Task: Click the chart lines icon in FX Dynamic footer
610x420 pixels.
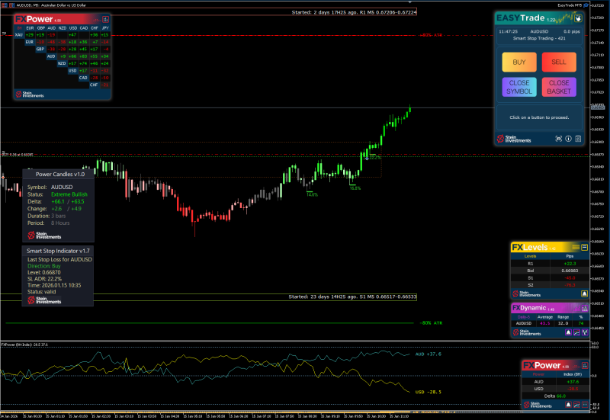Action: [x=576, y=332]
